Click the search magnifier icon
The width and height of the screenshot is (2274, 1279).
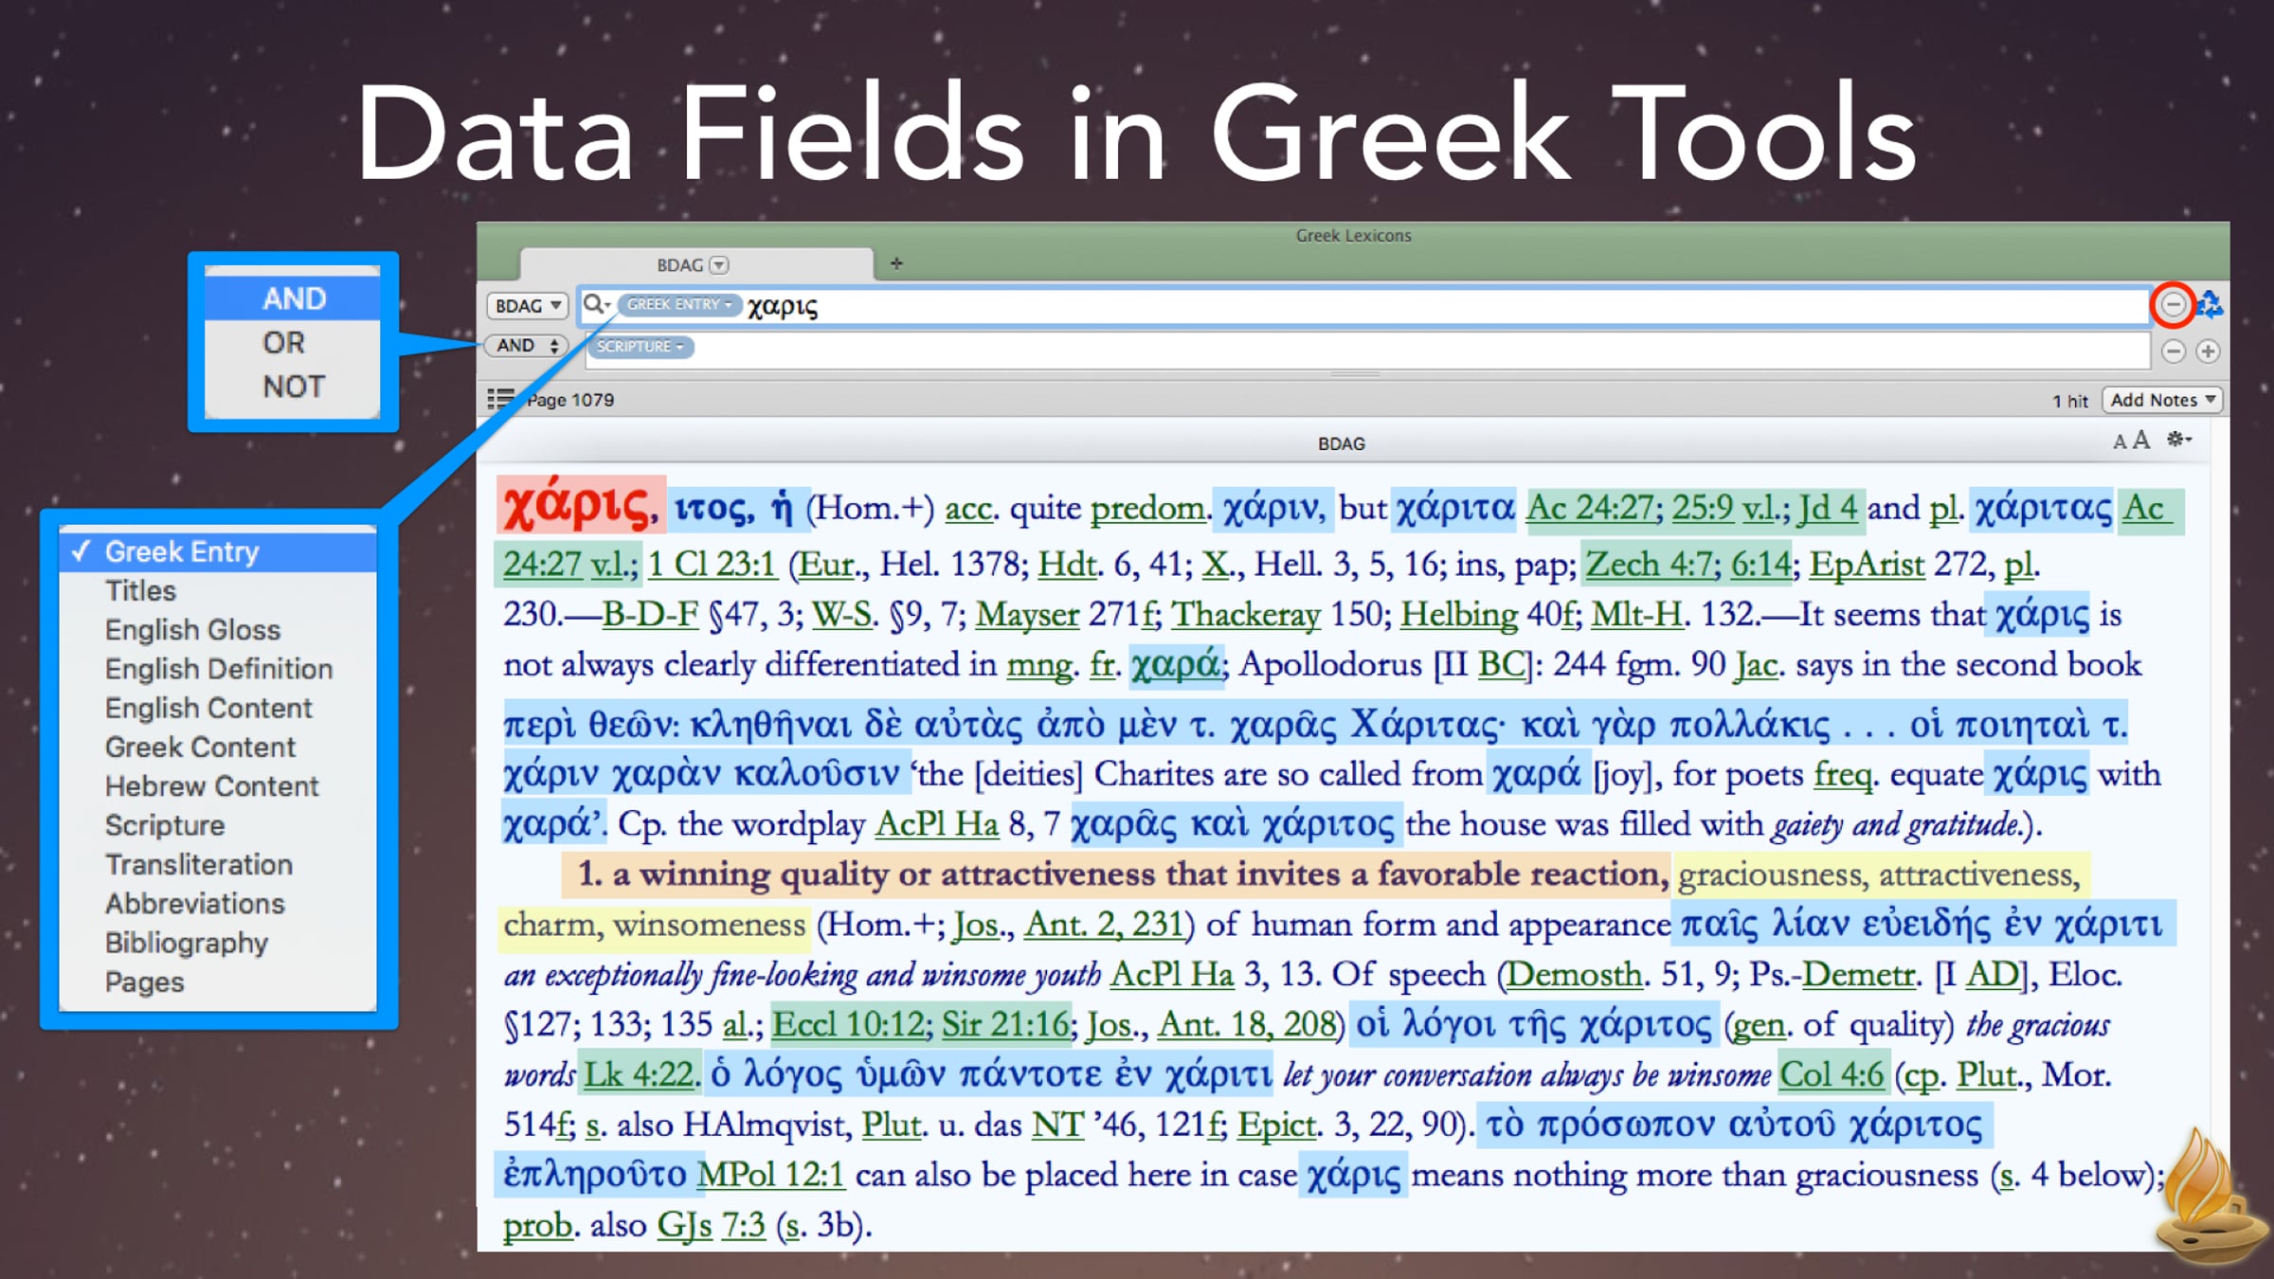click(594, 304)
